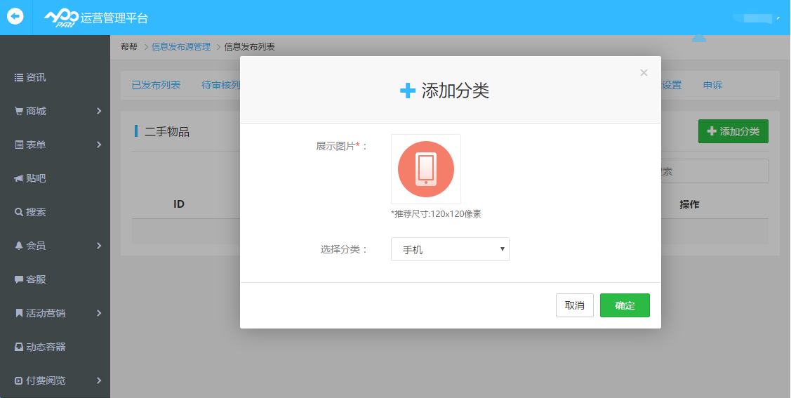The height and width of the screenshot is (398, 791).
Task: Expand the 表单 sidebar menu
Action: [x=55, y=145]
